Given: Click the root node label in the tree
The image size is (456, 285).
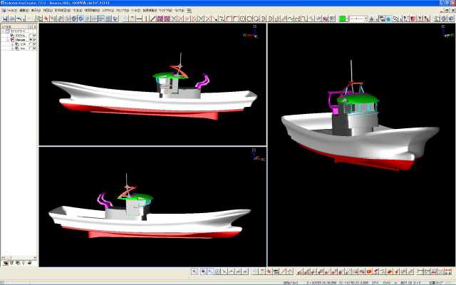Looking at the screenshot, I should click(x=17, y=31).
